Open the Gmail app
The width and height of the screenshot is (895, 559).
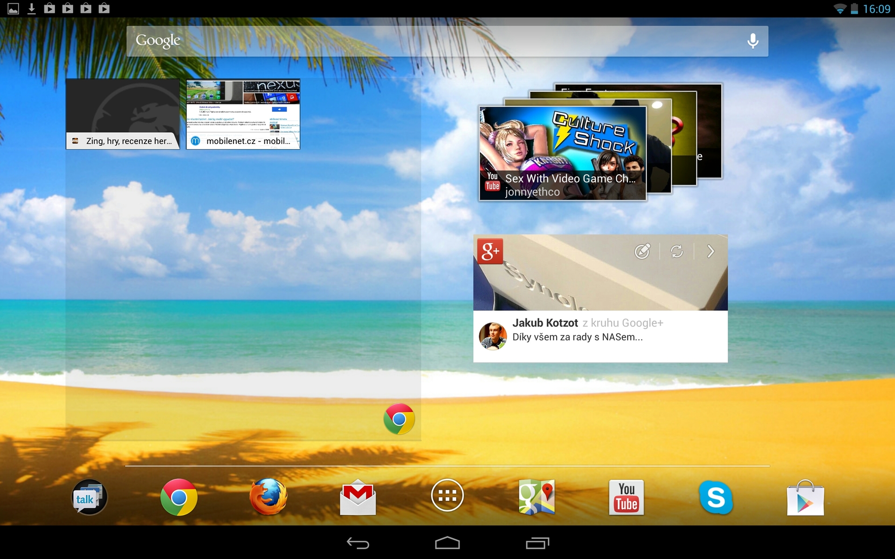(x=358, y=497)
